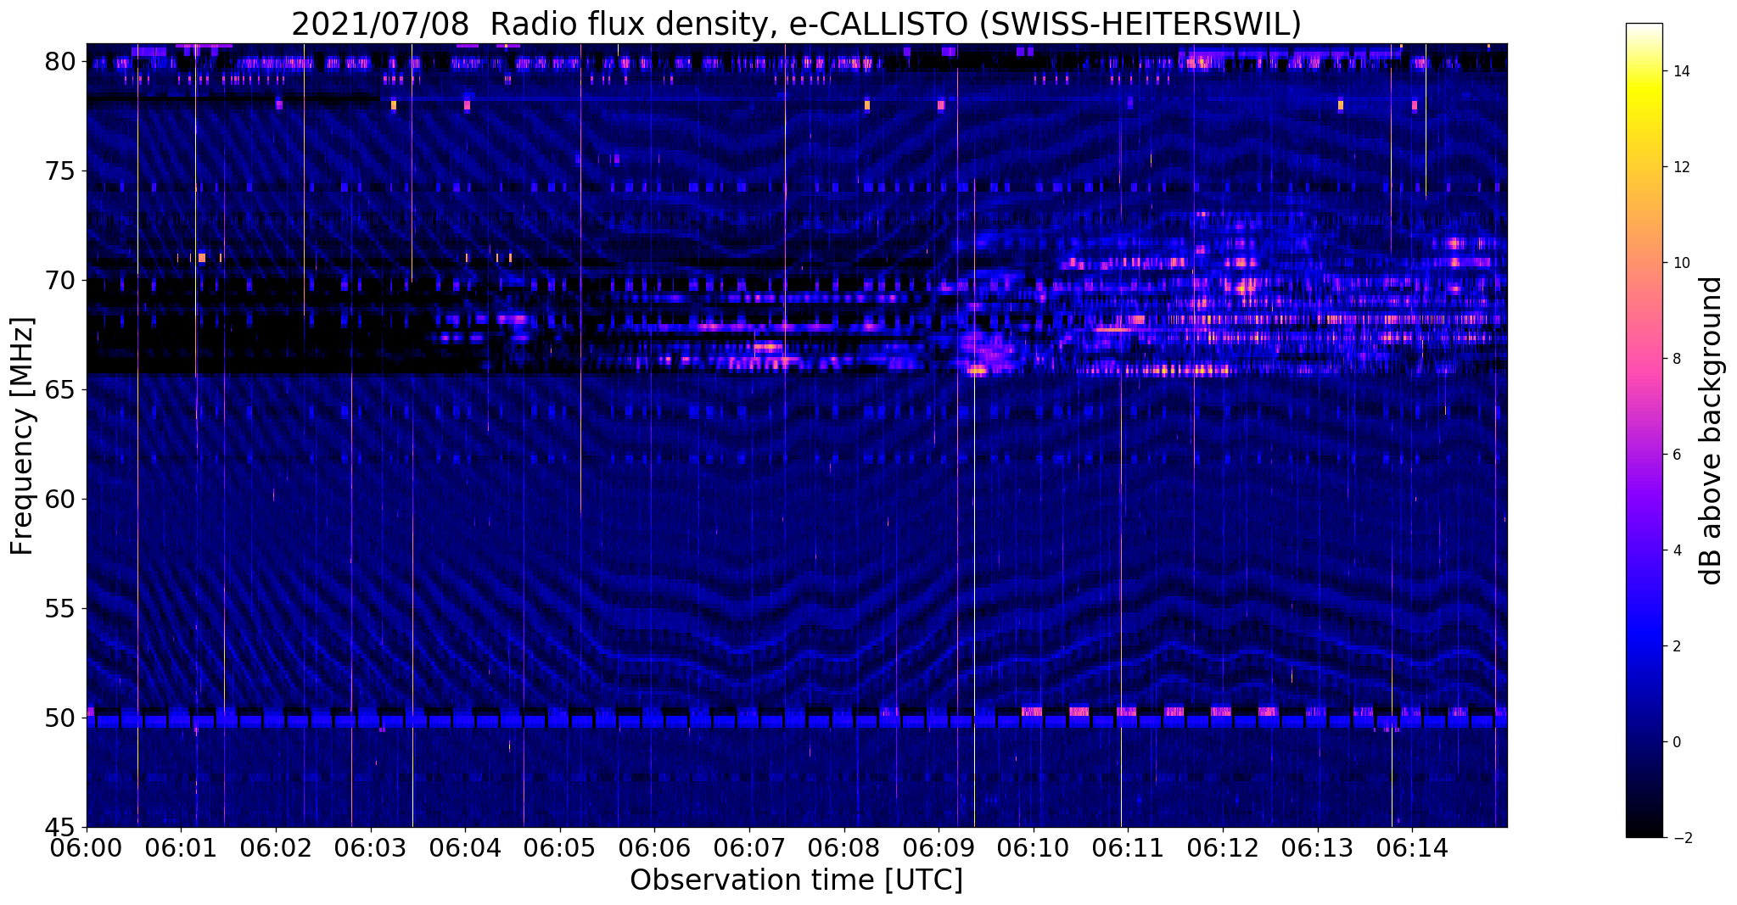Click the colorbar tick label 0

pos(1676,743)
